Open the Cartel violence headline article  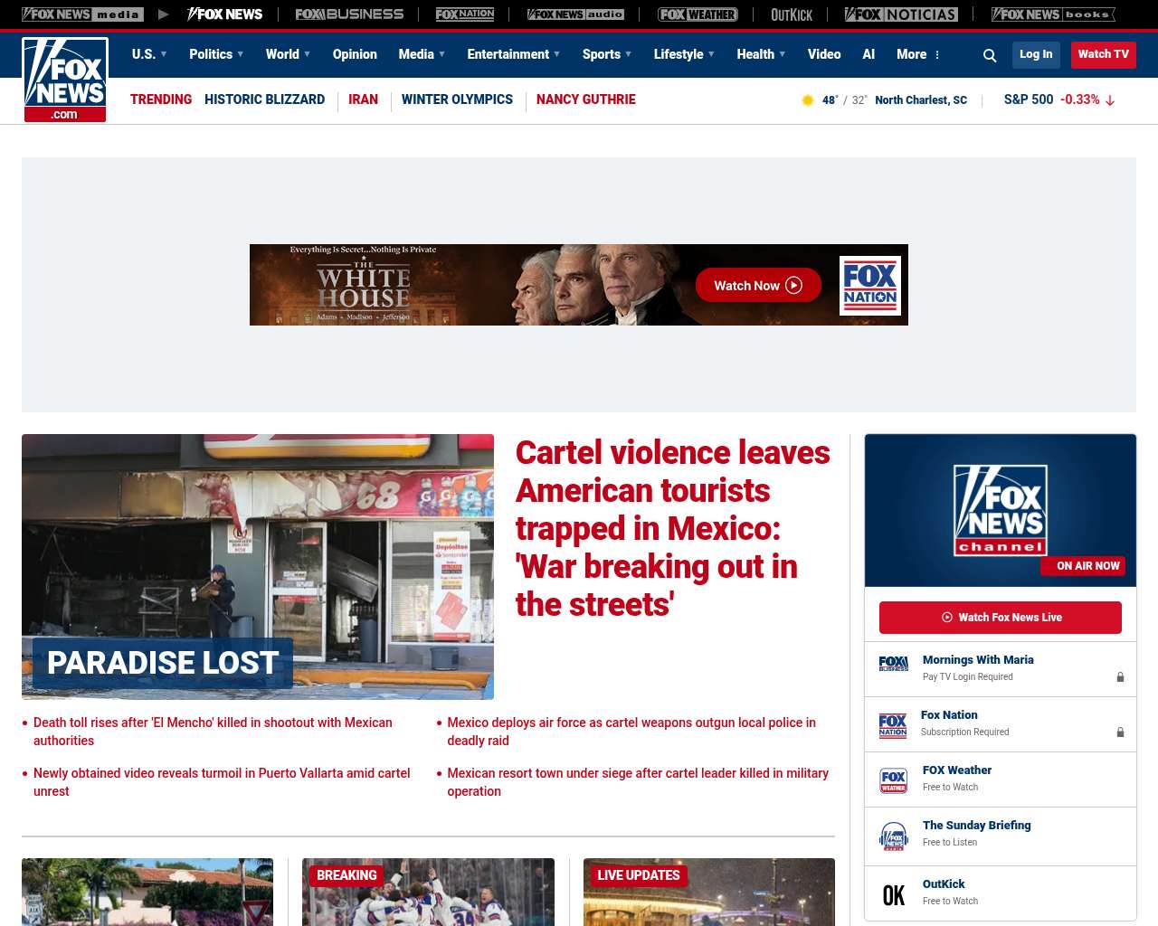point(672,528)
